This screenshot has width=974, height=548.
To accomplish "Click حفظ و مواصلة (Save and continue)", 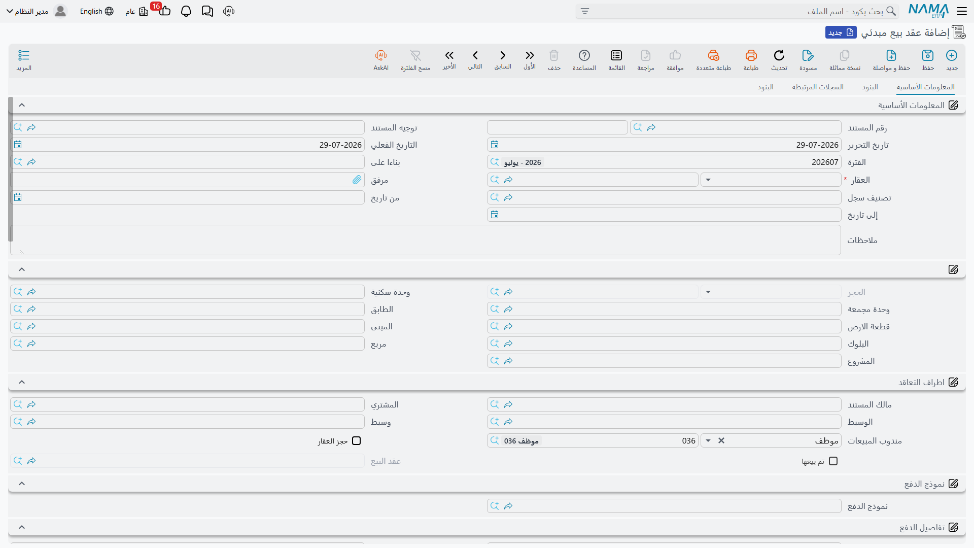I will coord(891,60).
